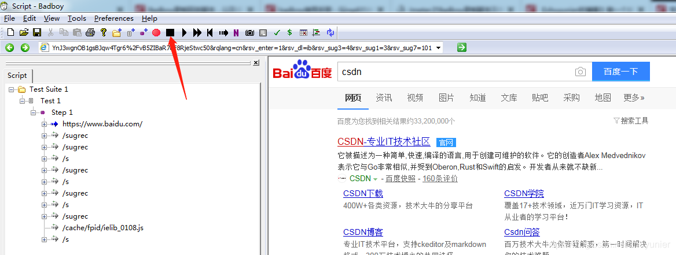This screenshot has width=676, height=255.
Task: Add a new Step purple dot icon
Action: click(144, 32)
